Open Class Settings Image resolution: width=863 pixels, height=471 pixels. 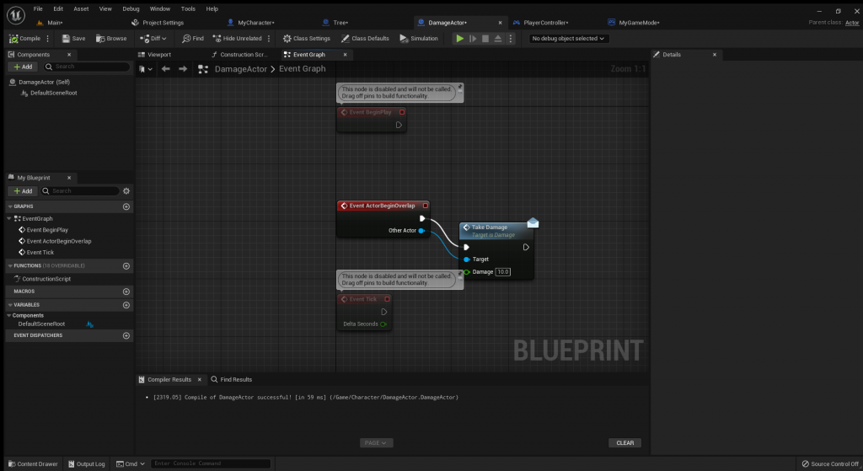pos(307,39)
